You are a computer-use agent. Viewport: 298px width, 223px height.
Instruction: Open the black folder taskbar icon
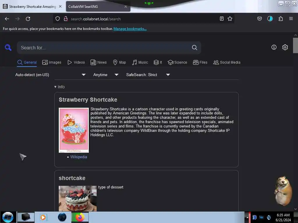[x=26, y=217]
